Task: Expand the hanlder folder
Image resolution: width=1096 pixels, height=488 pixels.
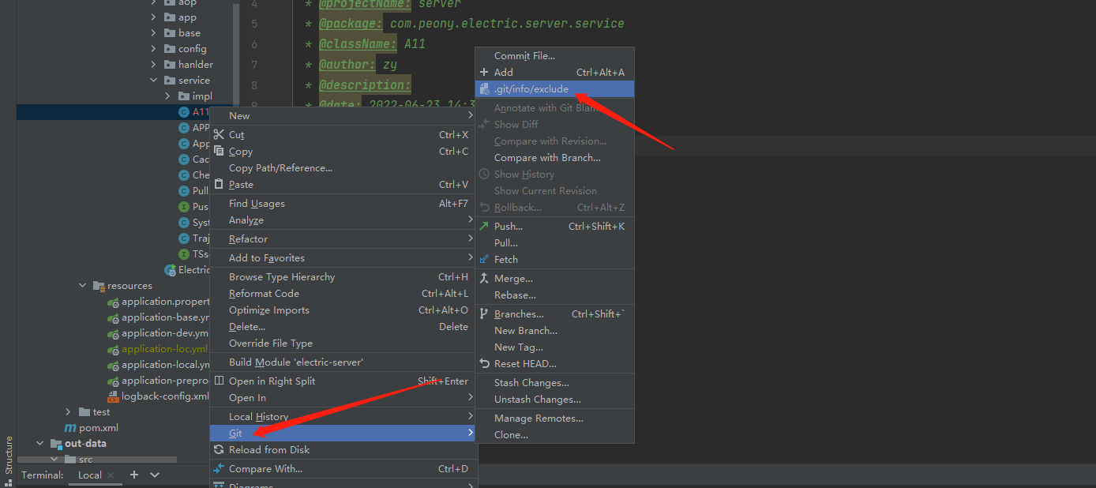Action: (154, 65)
